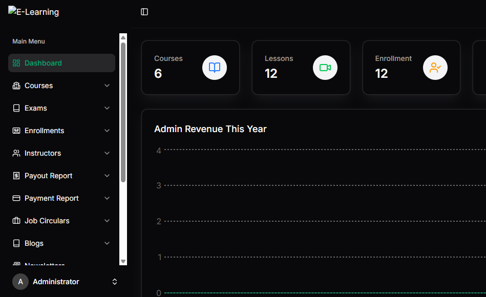486x297 pixels.
Task: Toggle the sidebar collapse button
Action: 144,12
